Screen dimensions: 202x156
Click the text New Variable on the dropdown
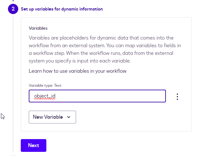[48, 117]
